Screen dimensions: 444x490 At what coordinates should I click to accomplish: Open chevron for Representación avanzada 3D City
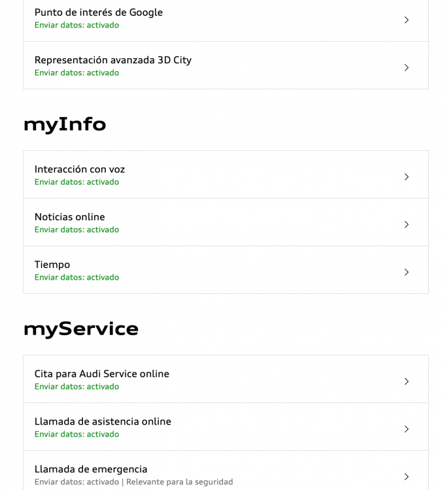[x=407, y=67]
